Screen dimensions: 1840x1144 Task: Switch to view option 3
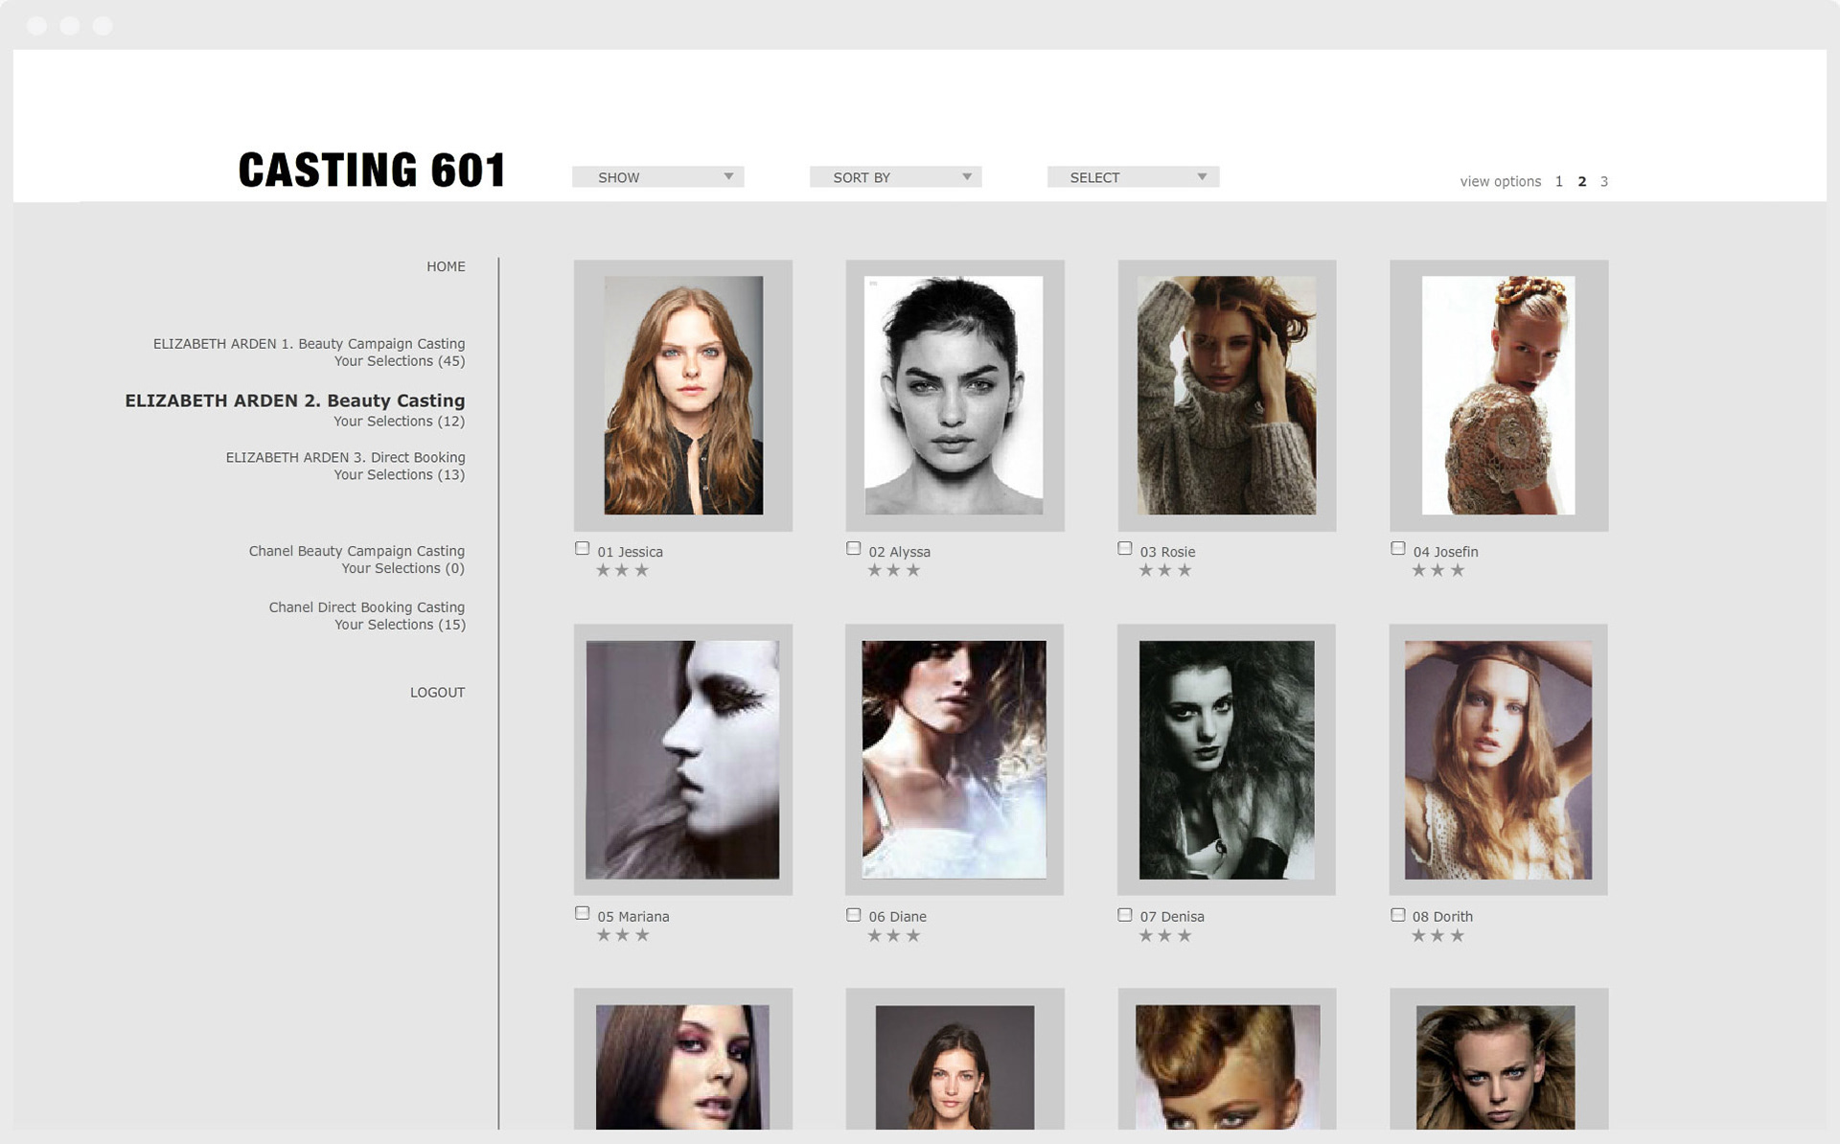coord(1604,181)
